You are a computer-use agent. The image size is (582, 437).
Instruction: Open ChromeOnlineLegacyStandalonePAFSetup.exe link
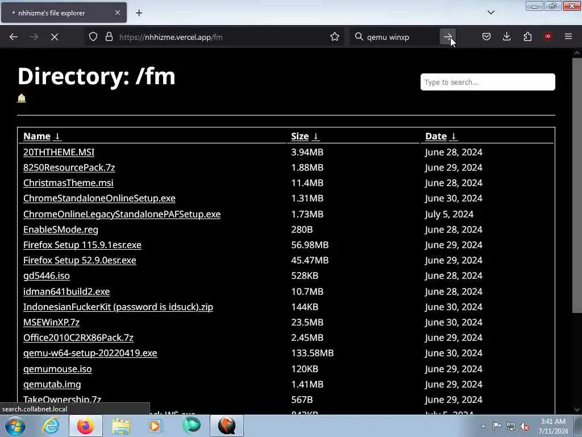[122, 214]
